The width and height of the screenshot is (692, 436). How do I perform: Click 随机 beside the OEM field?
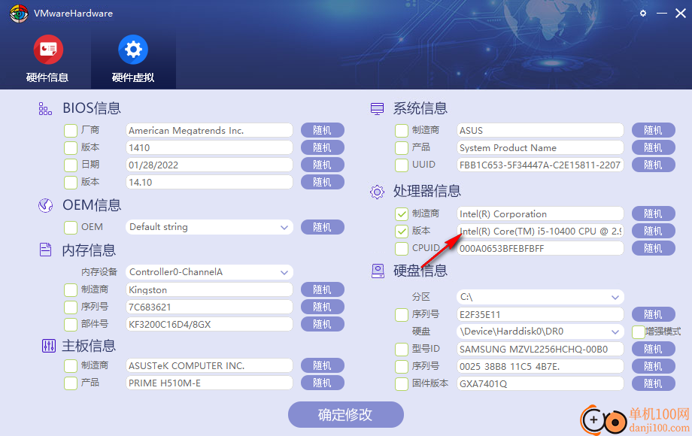[x=322, y=228]
